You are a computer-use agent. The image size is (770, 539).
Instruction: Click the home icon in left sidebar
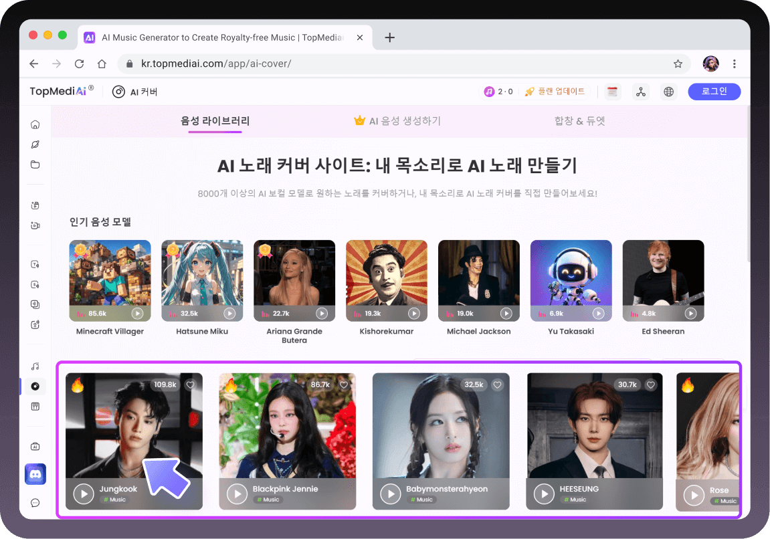(35, 124)
